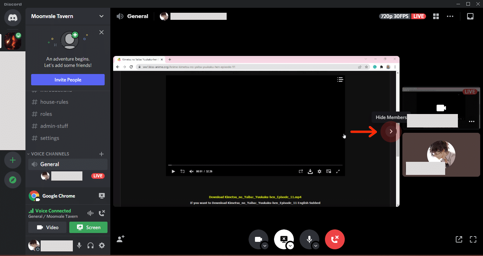Open options on live stream tile

coord(472,121)
